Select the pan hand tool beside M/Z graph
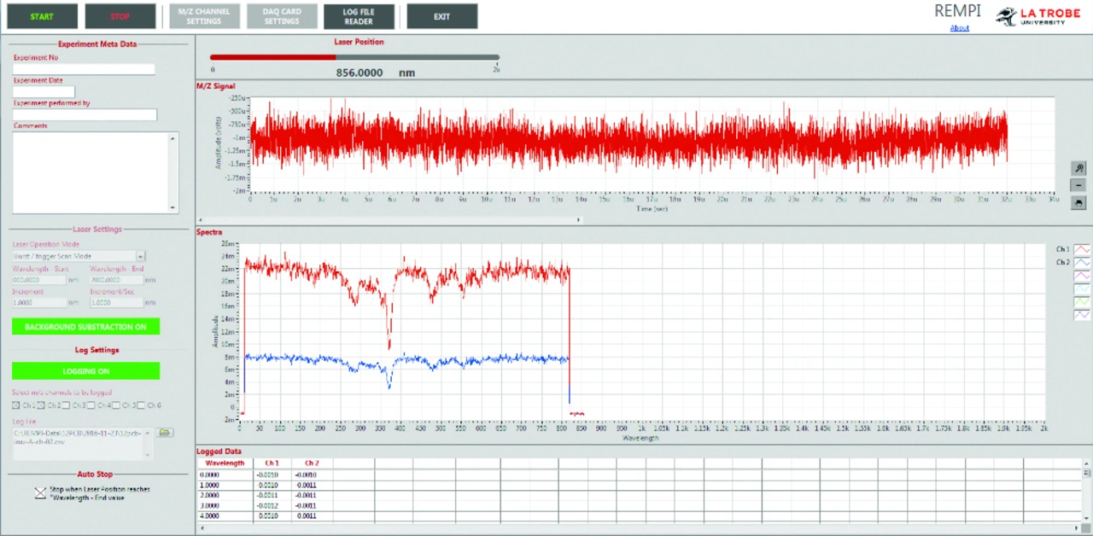The height and width of the screenshot is (536, 1093). [1078, 202]
